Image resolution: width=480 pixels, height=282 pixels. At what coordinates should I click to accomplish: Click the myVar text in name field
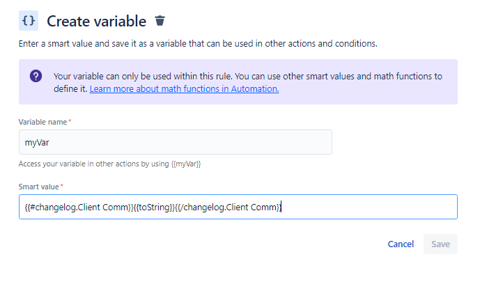point(37,143)
